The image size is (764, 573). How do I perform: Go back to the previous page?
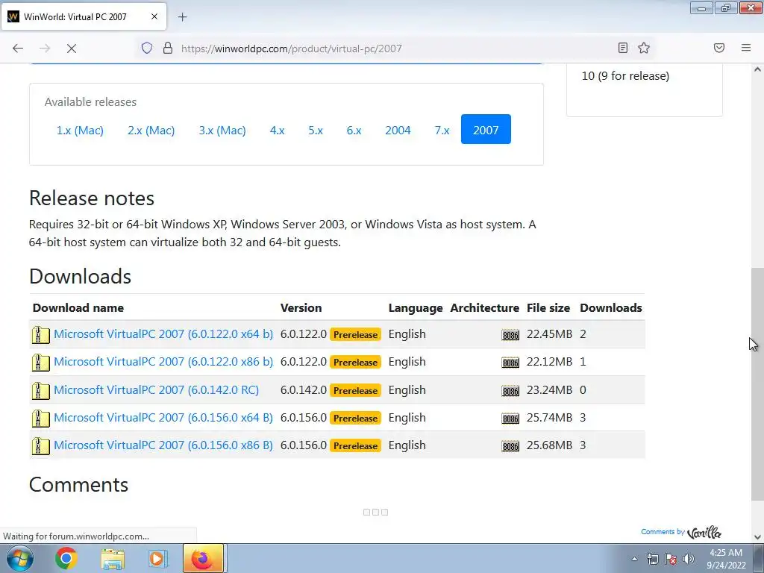point(18,48)
